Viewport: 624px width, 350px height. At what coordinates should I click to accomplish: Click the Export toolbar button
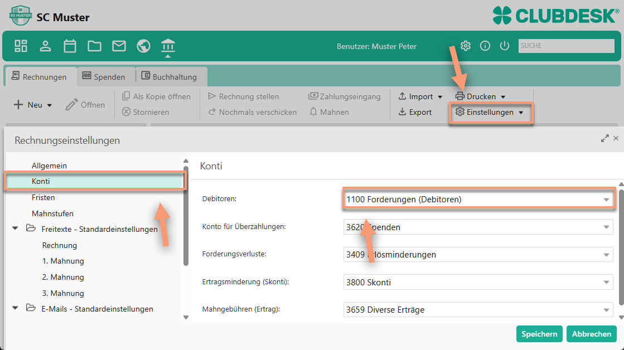coord(415,112)
